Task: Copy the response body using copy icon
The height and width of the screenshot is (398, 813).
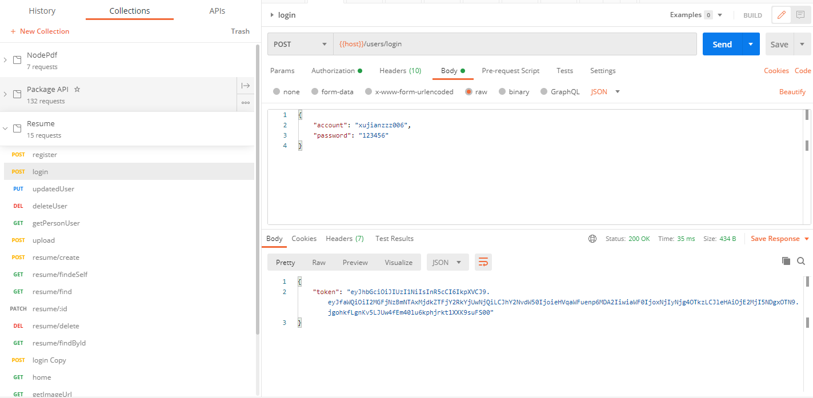Action: (786, 261)
